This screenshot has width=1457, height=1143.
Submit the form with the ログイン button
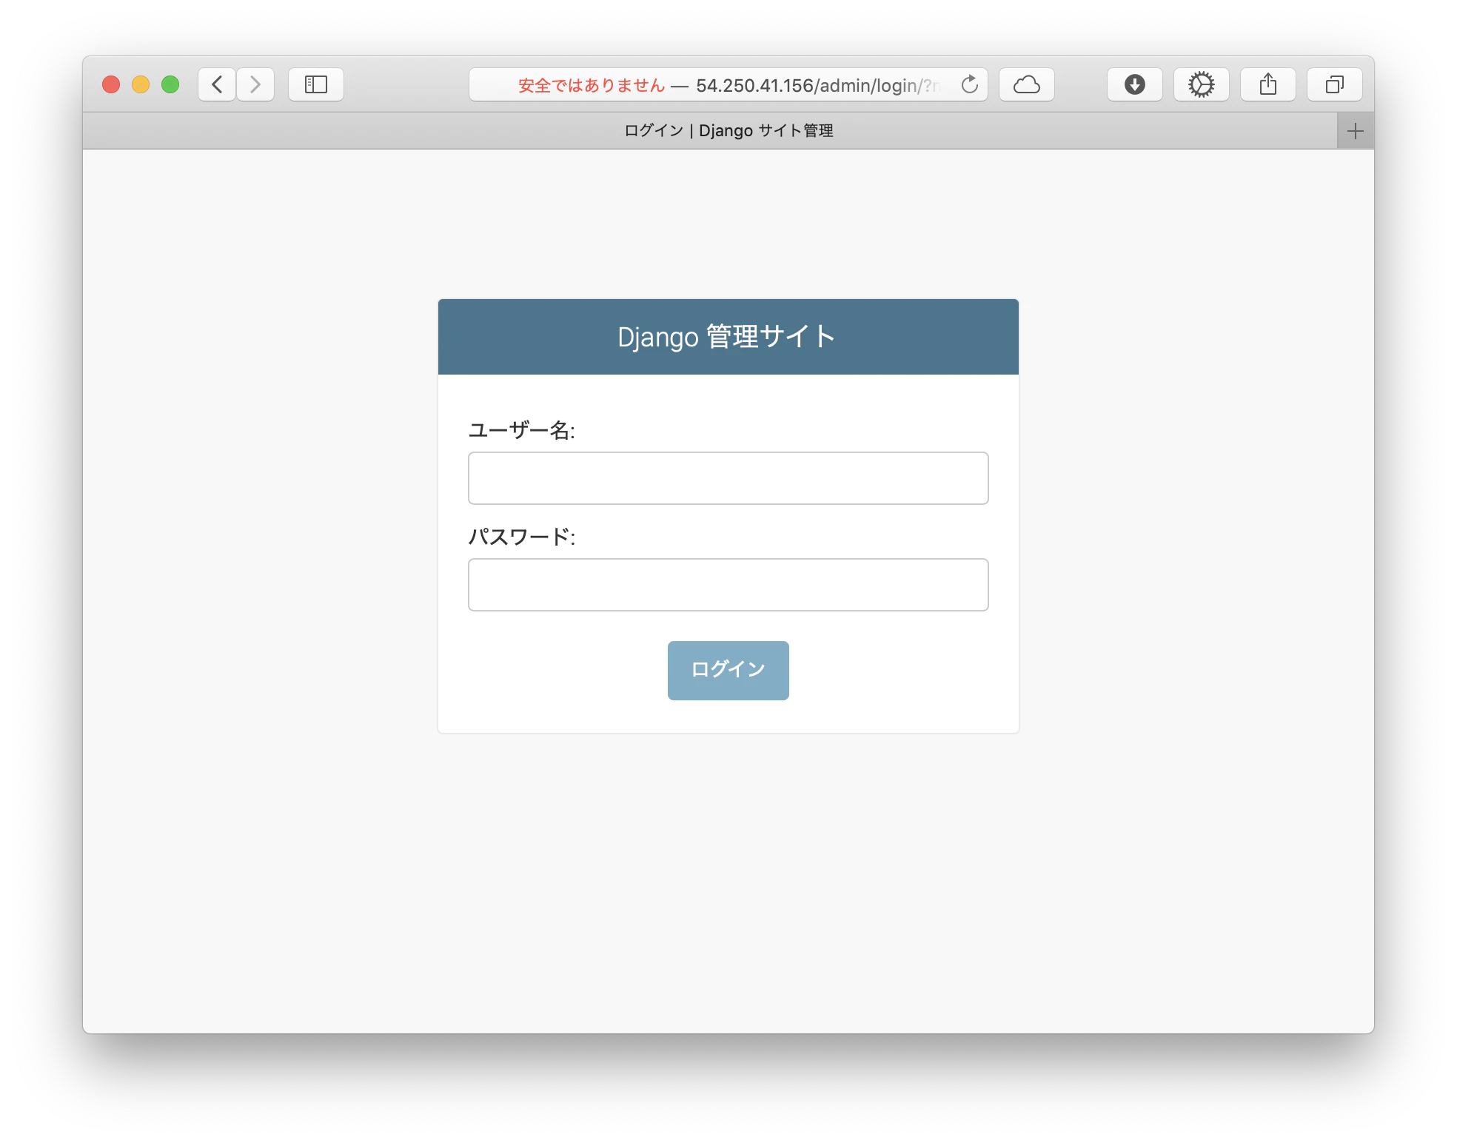point(728,671)
